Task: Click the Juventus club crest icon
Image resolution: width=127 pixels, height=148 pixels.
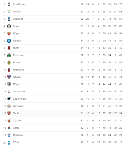Action: (x=9, y=4)
